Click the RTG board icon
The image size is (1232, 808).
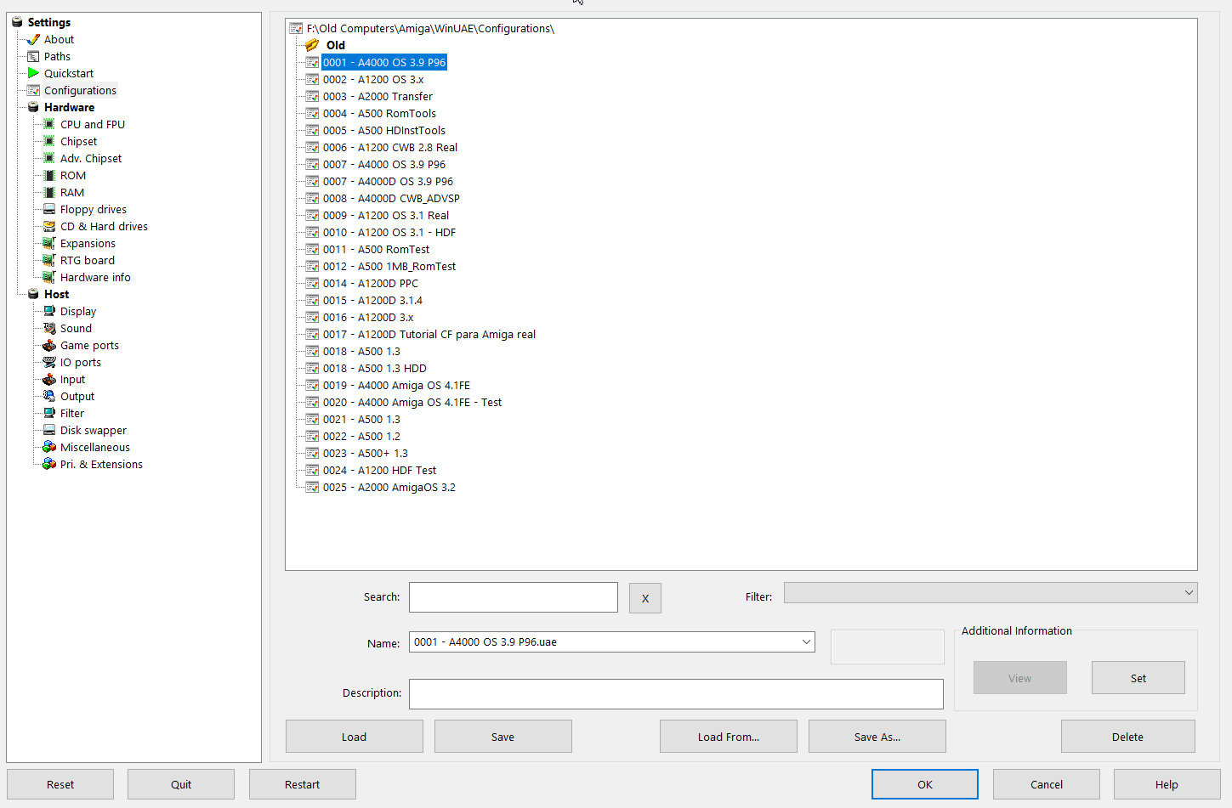click(49, 260)
